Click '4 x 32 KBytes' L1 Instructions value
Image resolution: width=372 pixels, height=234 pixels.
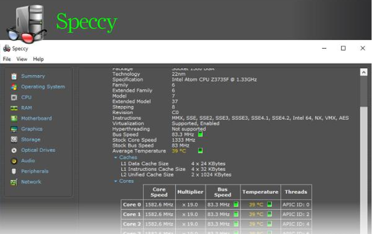tap(208, 169)
